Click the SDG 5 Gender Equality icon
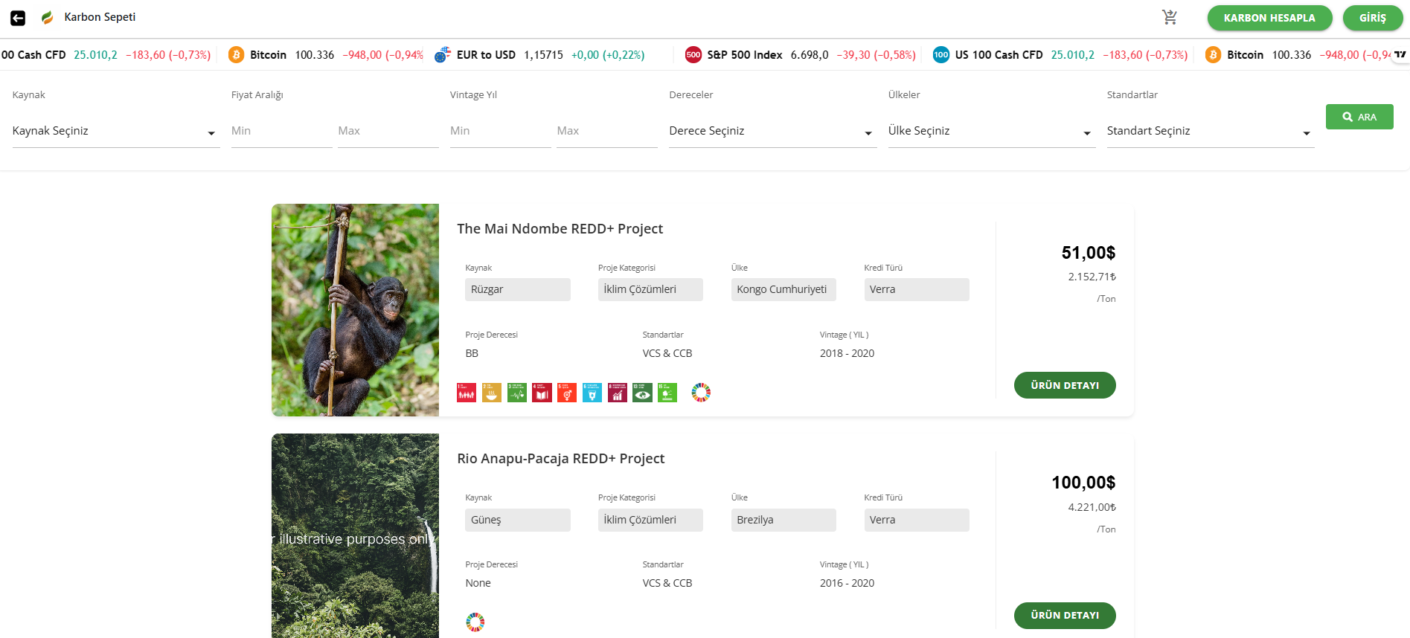 pos(567,393)
